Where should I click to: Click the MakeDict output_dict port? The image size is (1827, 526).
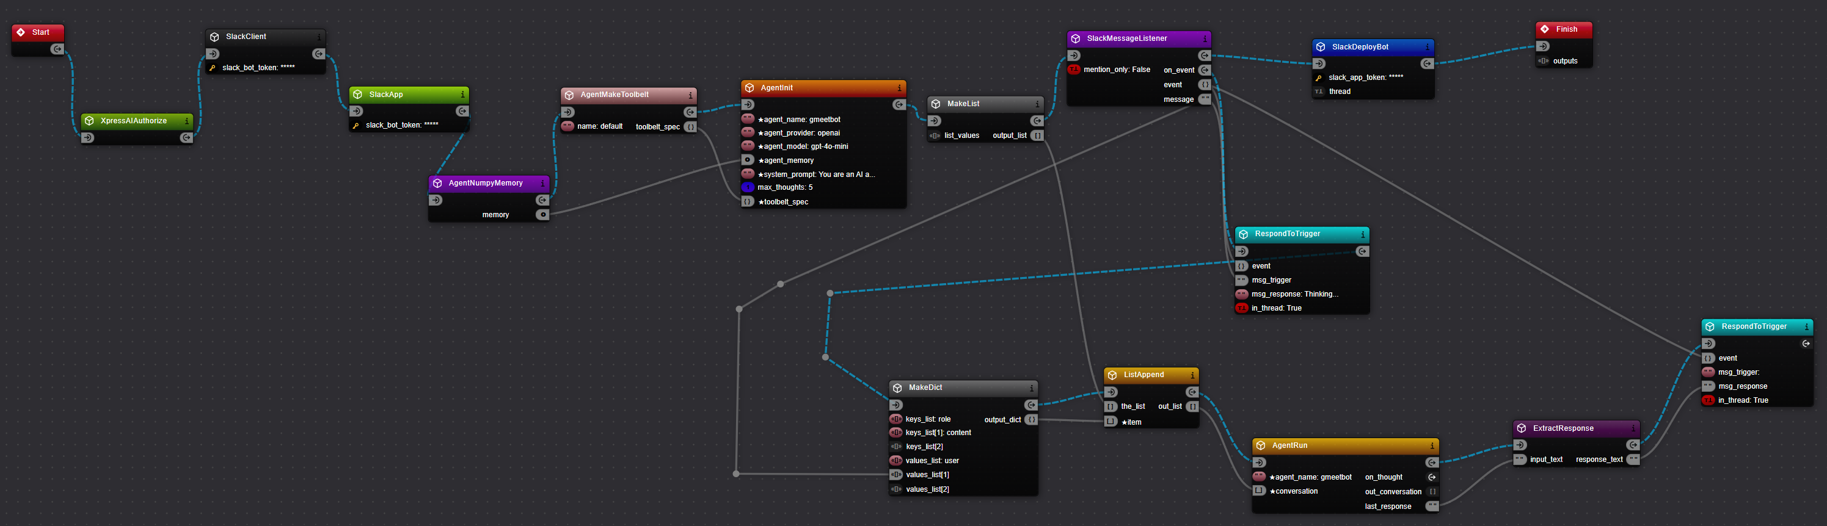1031,420
